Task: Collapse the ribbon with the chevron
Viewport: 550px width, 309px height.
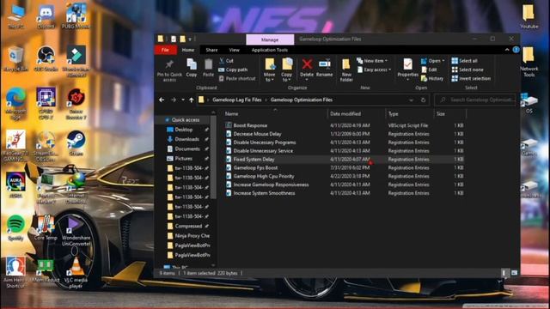Action: pos(507,50)
